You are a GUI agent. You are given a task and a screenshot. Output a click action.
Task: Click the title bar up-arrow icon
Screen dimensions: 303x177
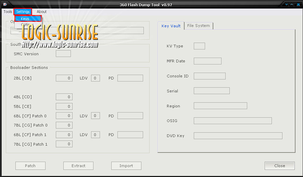pyautogui.click(x=292, y=4)
